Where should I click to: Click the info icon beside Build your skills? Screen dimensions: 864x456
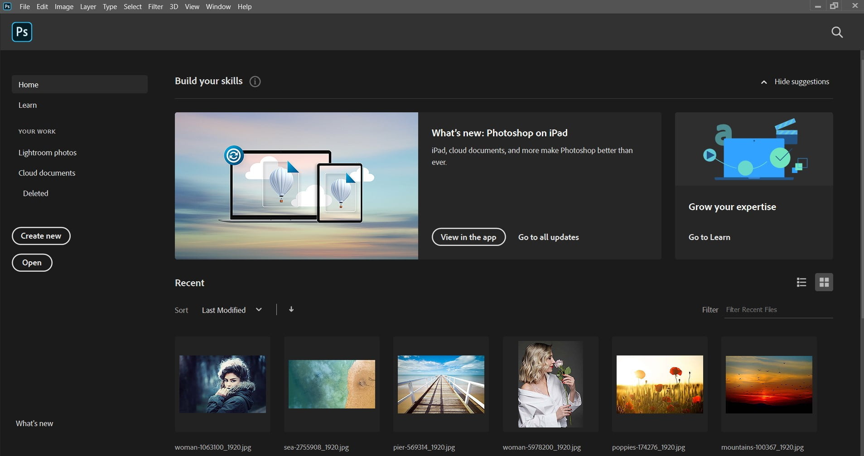coord(255,82)
